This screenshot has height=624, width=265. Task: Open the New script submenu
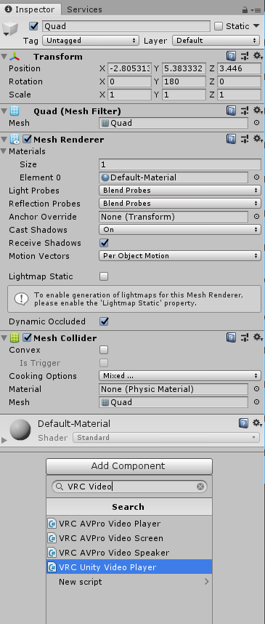pos(129,582)
